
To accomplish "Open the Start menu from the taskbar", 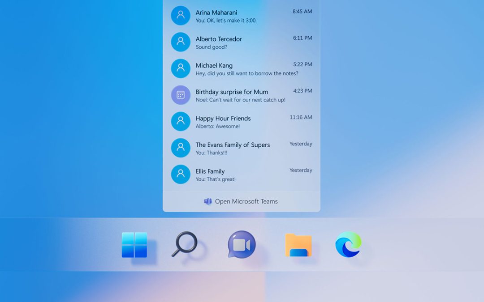I will [x=135, y=245].
